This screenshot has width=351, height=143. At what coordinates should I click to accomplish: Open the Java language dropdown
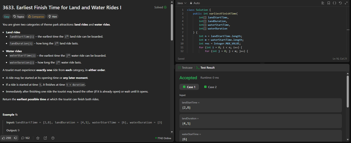coord(182,3)
